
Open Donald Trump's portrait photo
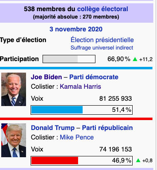tap(14, 140)
